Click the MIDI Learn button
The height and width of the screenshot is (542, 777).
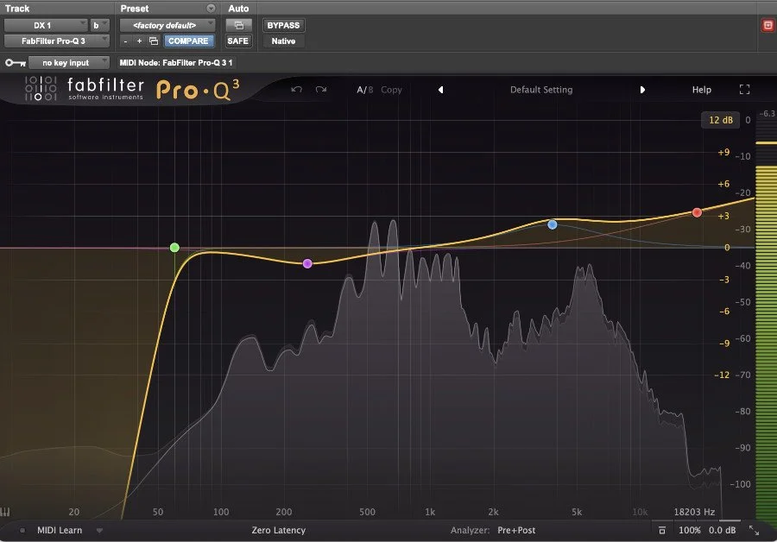(60, 530)
